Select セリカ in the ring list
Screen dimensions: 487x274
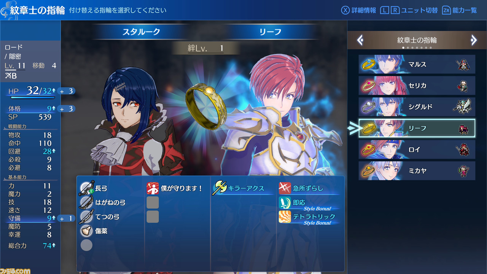click(417, 86)
